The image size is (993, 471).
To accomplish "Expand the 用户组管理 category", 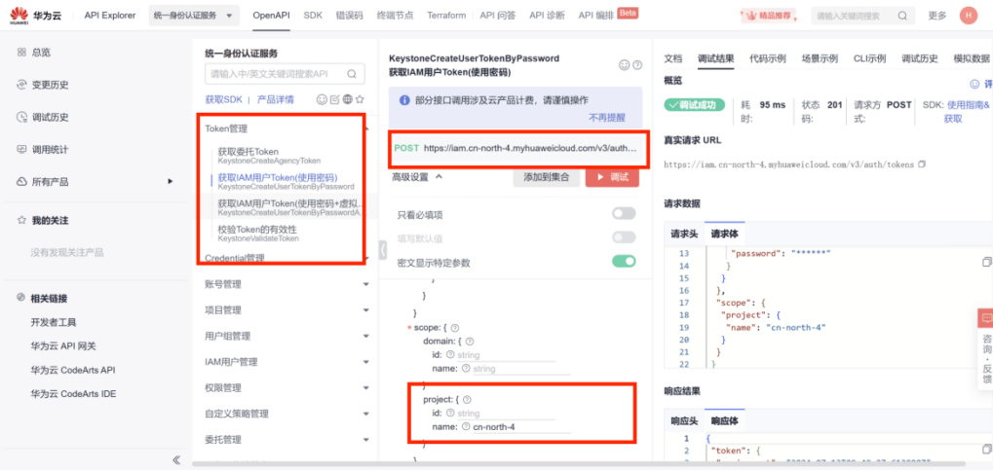I will 366,337.
